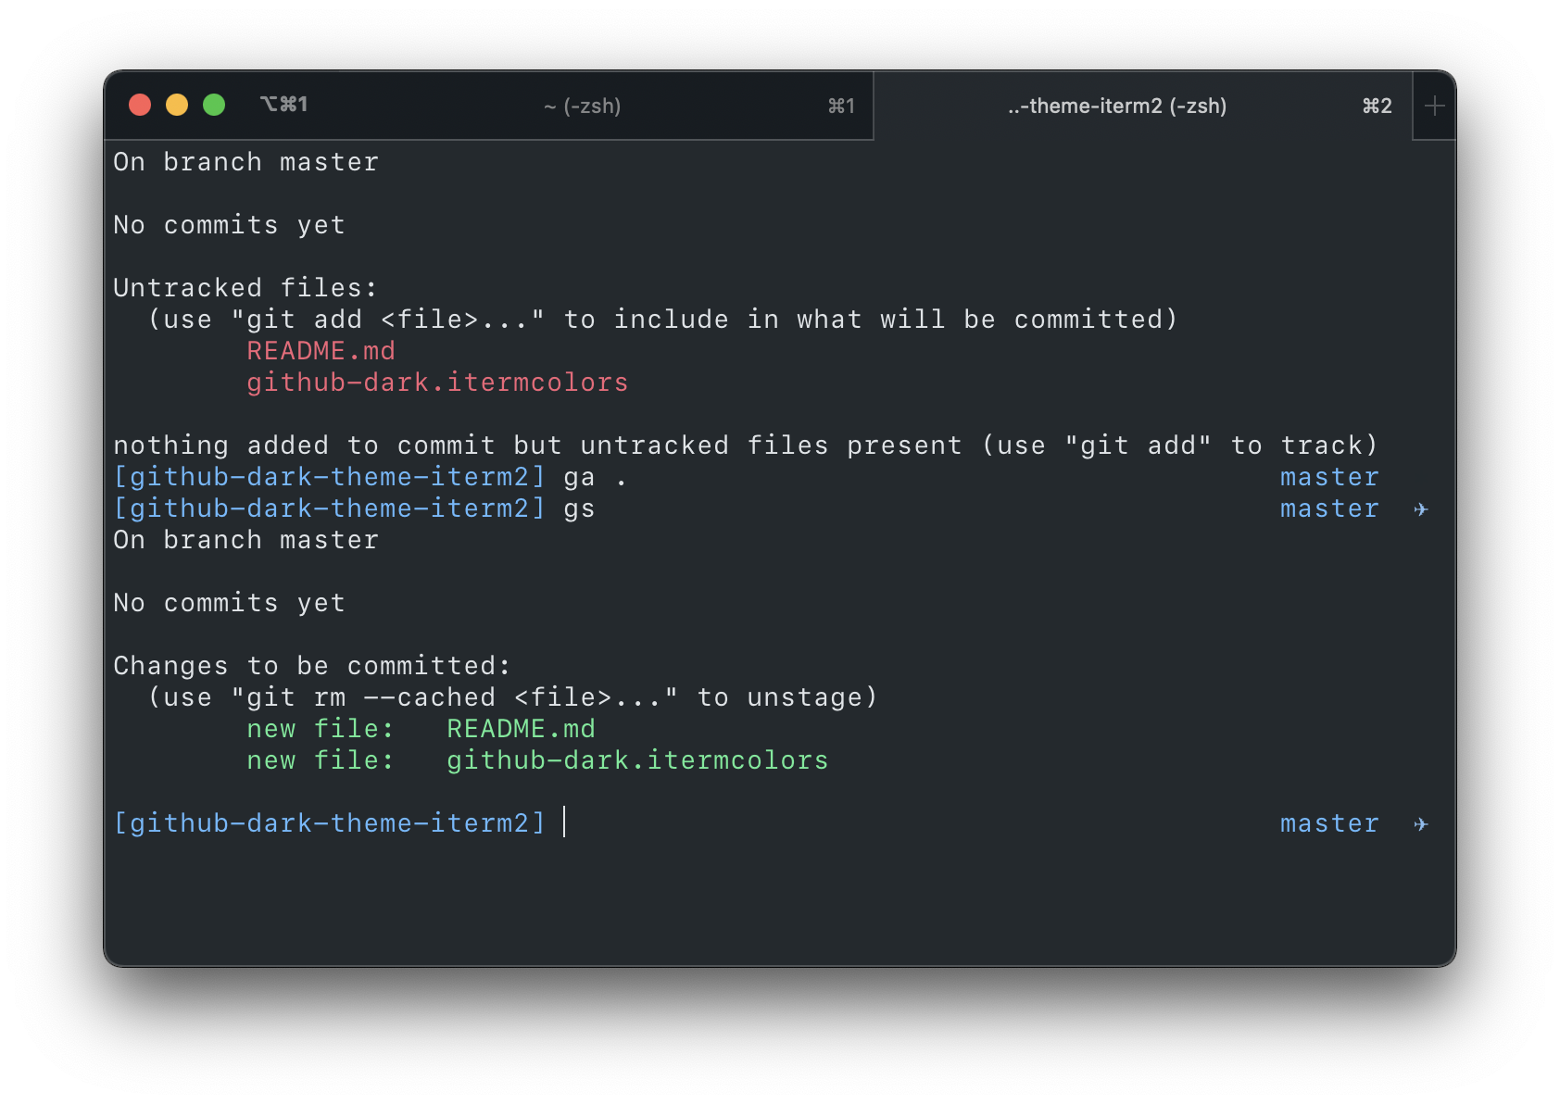Click 'new file:' label beside README.md
The image size is (1560, 1104).
pos(321,729)
